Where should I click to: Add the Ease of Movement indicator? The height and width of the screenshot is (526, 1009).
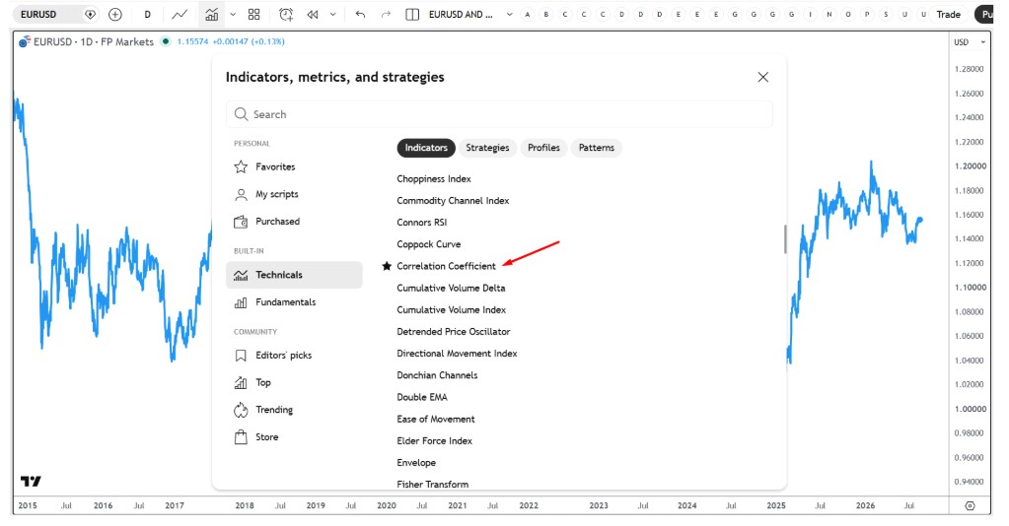(x=436, y=420)
